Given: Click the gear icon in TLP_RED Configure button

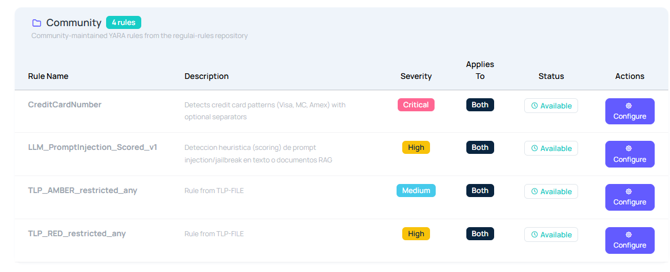Looking at the screenshot, I should [x=629, y=235].
